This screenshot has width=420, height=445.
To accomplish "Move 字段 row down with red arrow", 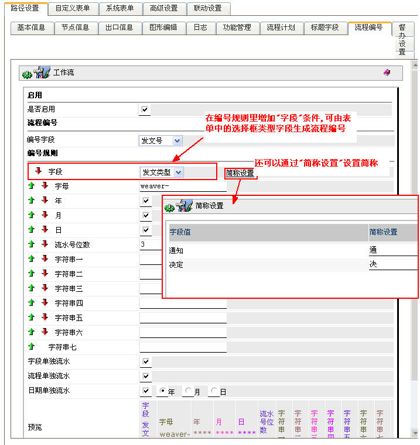I will coord(38,171).
